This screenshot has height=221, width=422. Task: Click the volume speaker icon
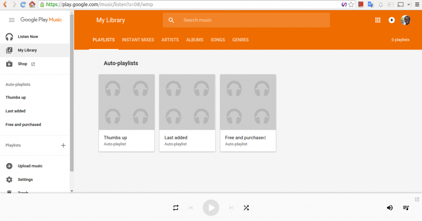(390, 208)
